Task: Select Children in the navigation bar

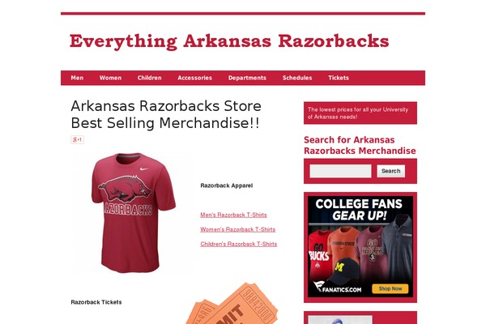Action: point(149,78)
